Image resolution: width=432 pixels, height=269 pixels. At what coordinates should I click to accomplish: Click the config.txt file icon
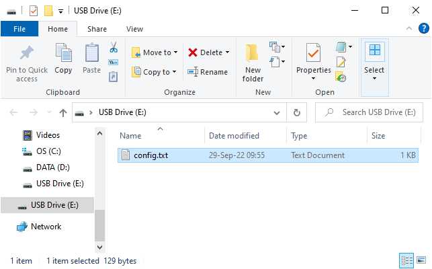[126, 155]
